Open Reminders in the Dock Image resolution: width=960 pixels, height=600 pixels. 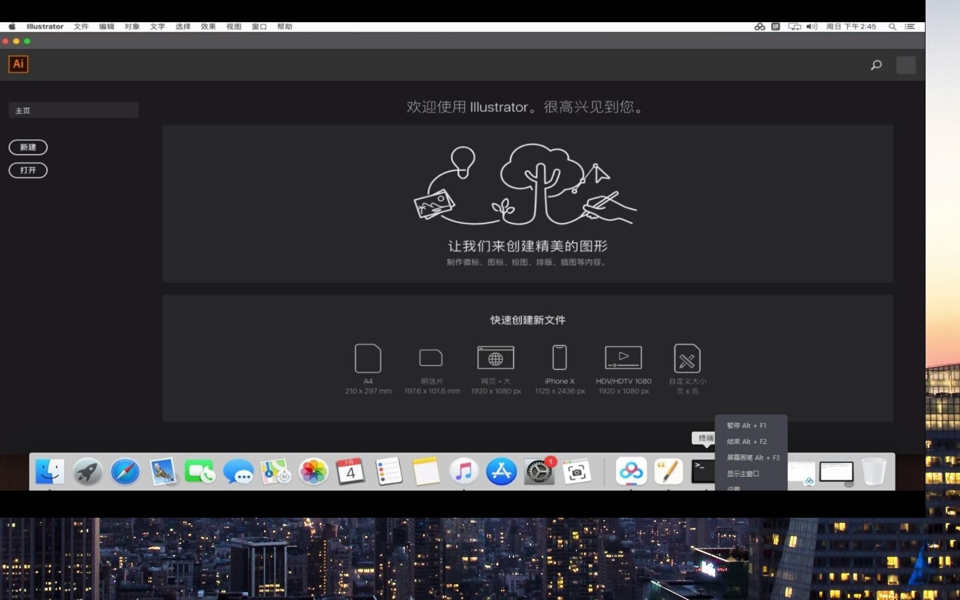[x=388, y=472]
